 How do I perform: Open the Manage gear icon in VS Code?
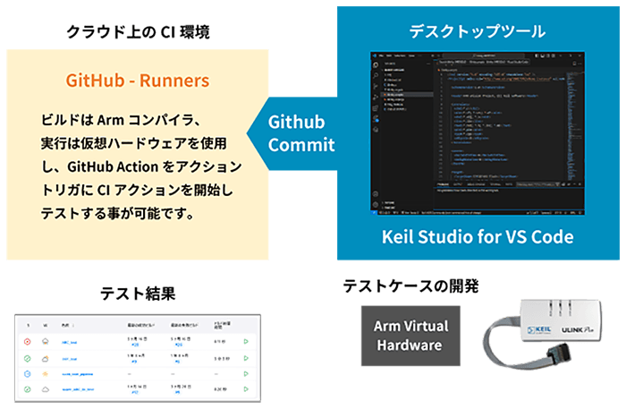376,204
